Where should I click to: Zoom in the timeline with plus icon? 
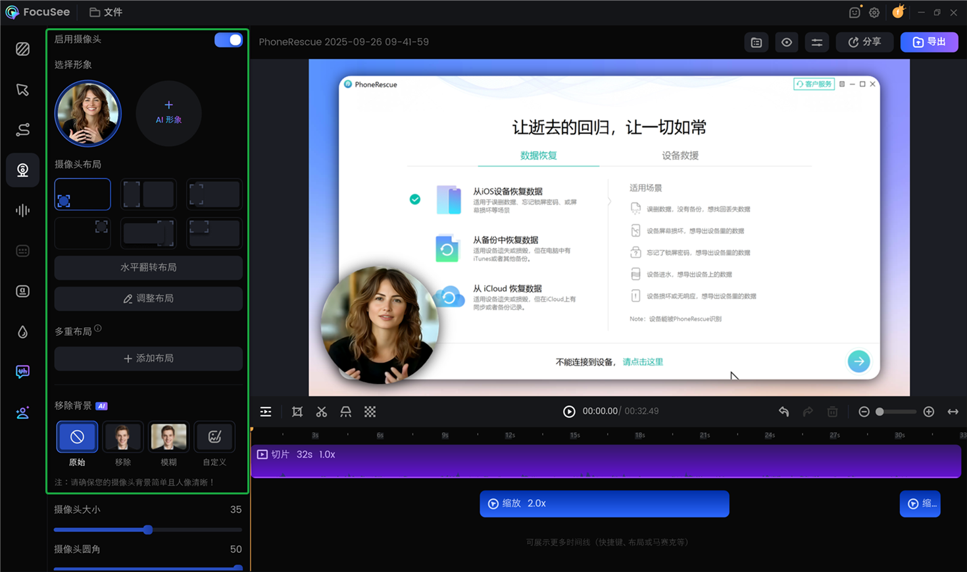point(929,412)
